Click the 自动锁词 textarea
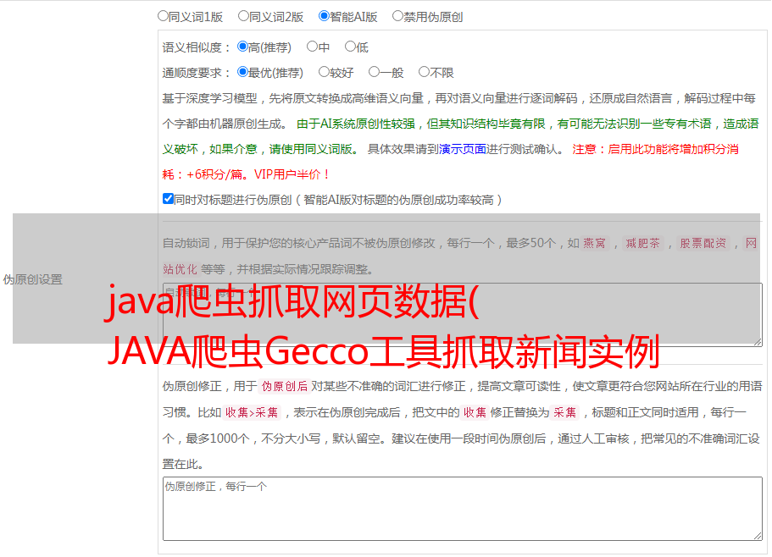772x557 pixels. coord(463,315)
